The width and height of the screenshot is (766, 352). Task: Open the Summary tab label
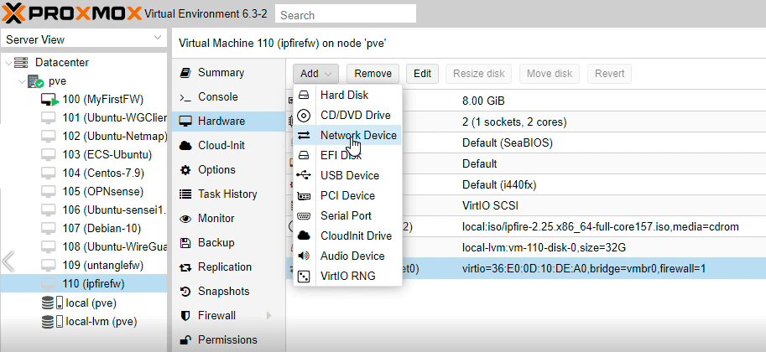pos(221,73)
